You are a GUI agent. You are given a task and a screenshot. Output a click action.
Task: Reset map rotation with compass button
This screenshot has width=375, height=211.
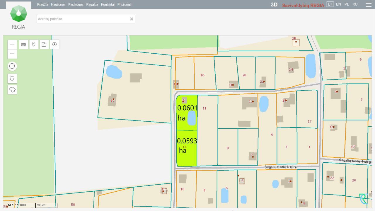point(12,66)
